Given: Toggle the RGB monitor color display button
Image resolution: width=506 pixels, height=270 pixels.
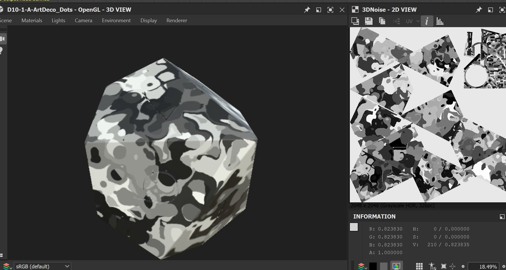Looking at the screenshot, I should click(x=396, y=266).
